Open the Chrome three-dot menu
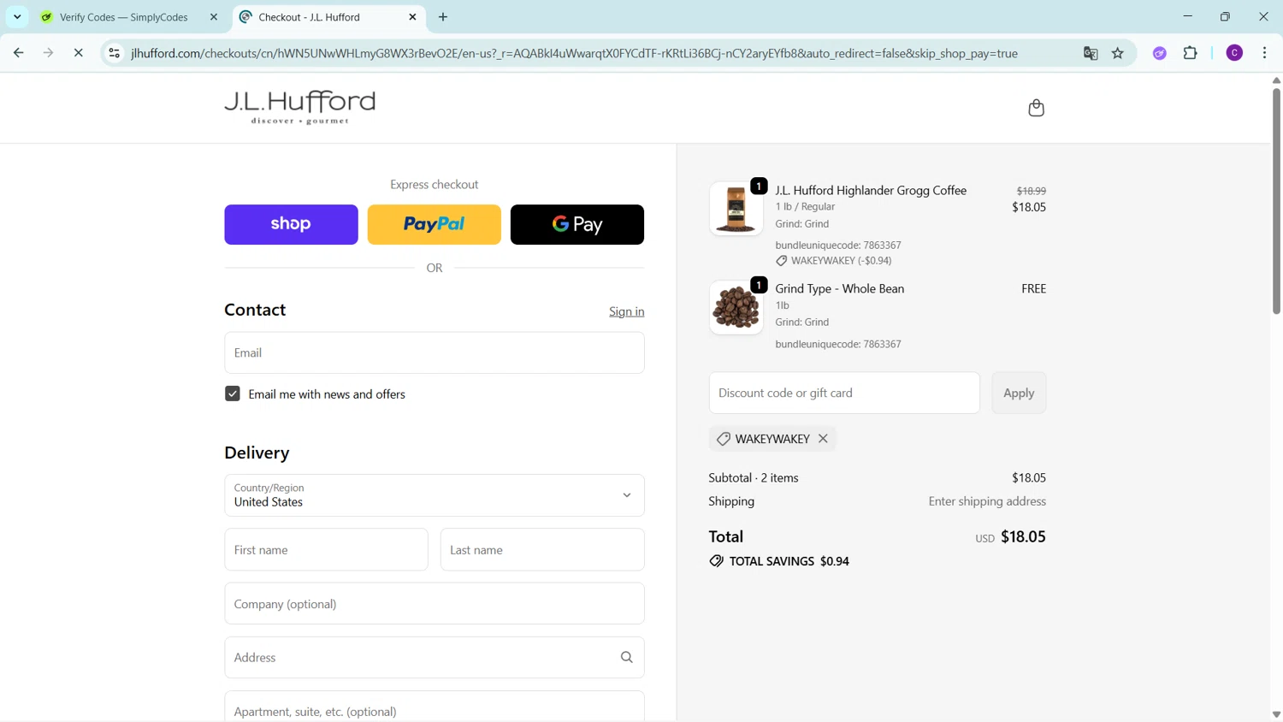 (x=1264, y=53)
